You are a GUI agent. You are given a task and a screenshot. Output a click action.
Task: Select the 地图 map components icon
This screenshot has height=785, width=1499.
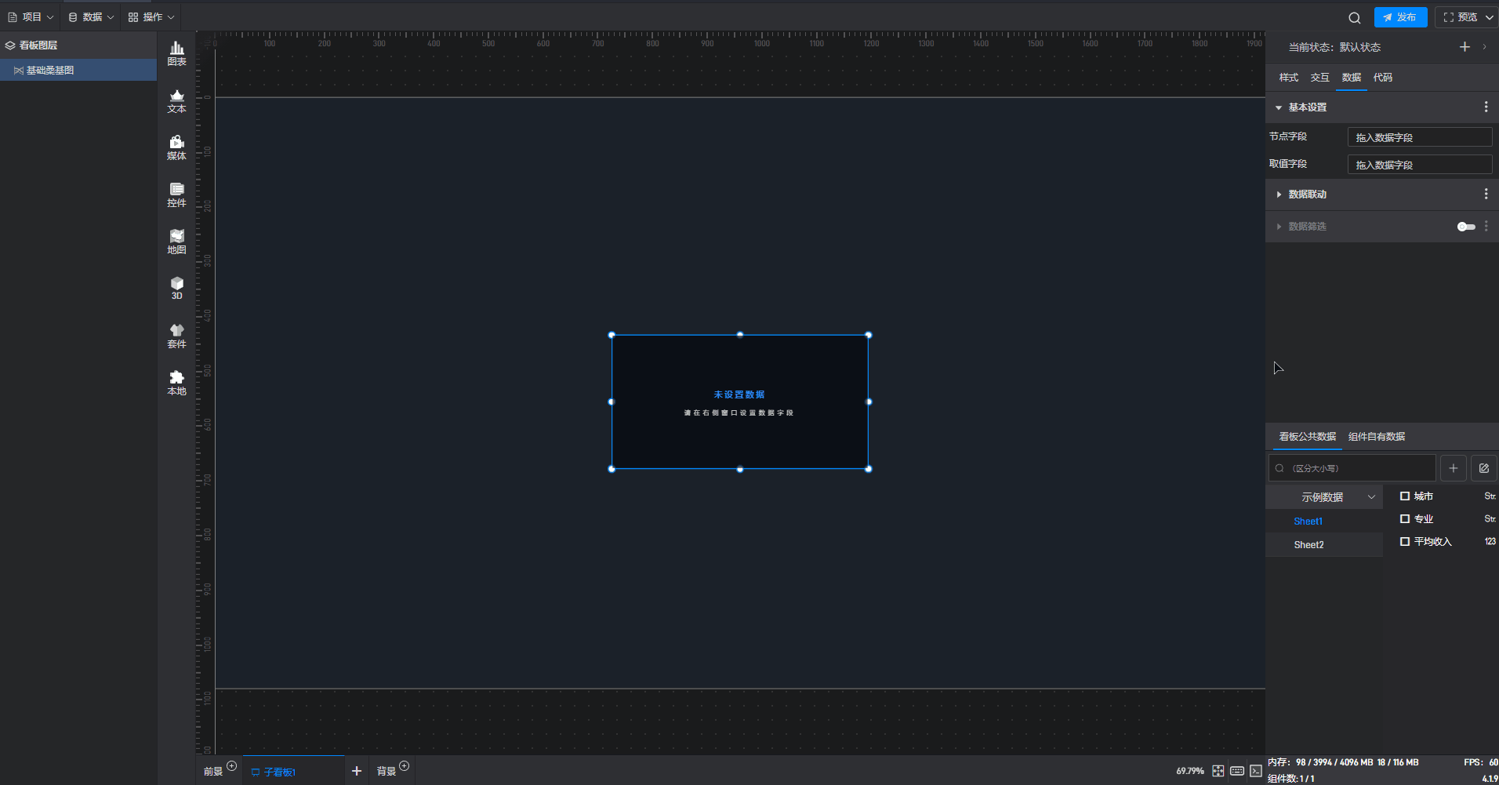pos(176,242)
